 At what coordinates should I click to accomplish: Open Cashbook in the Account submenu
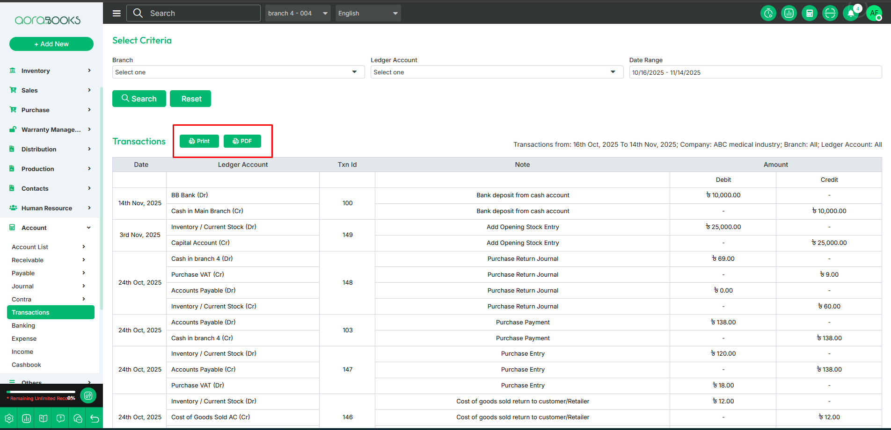[26, 365]
